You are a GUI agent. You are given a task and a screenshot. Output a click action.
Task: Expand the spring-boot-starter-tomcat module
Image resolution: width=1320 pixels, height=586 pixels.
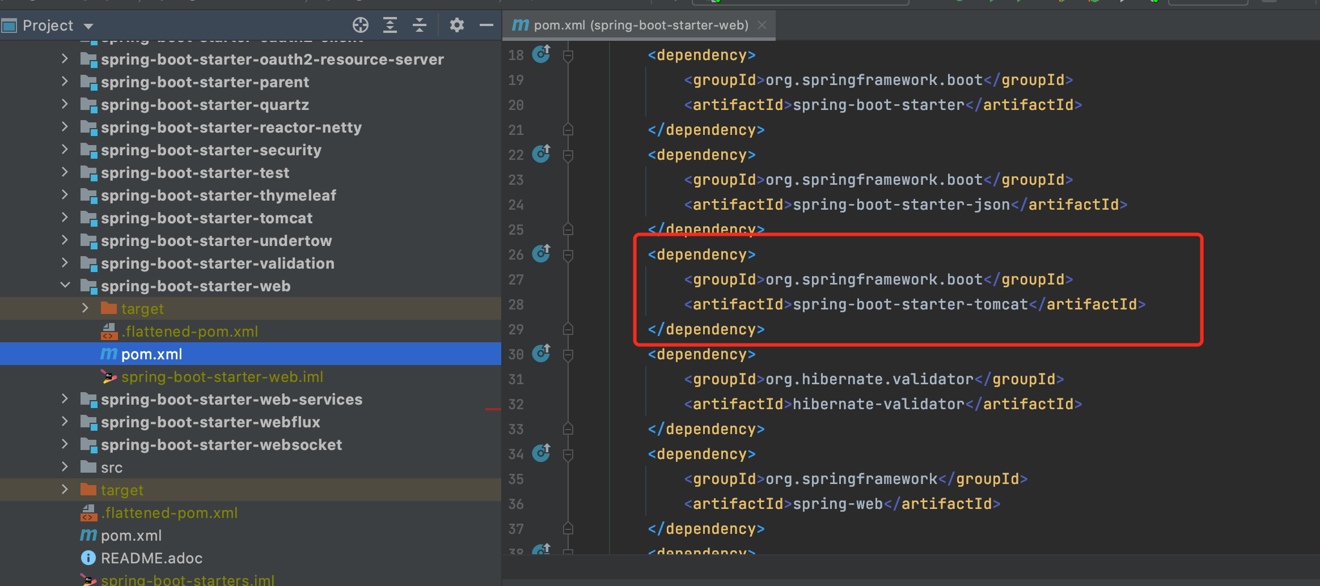coord(65,217)
